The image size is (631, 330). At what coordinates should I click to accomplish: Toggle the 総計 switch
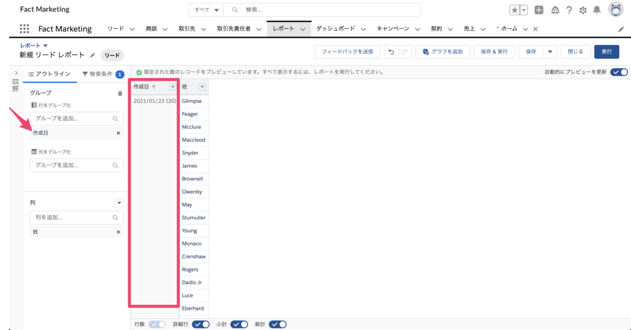278,324
